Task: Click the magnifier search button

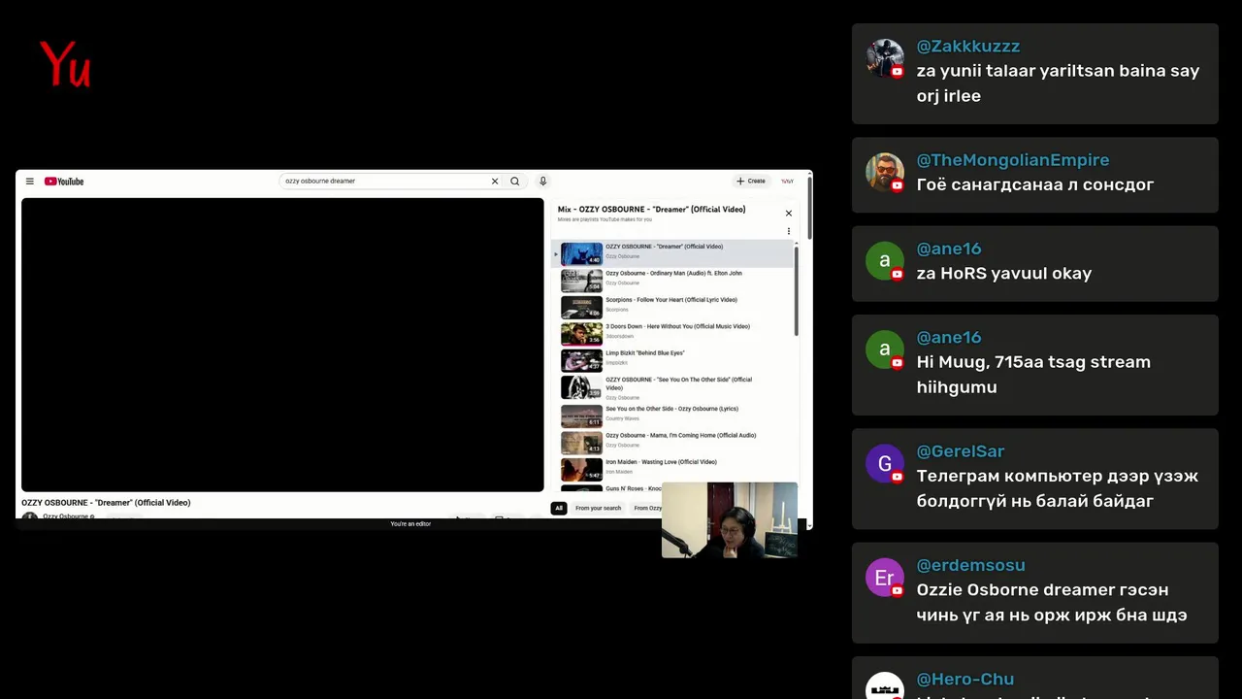Action: [x=515, y=182]
